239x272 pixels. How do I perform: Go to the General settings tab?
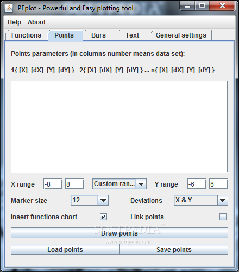(x=181, y=35)
